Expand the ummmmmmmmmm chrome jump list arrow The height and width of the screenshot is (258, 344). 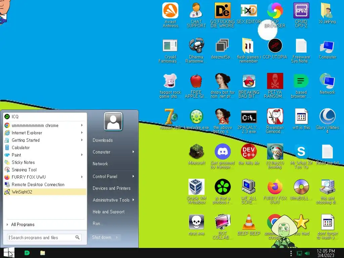point(82,125)
